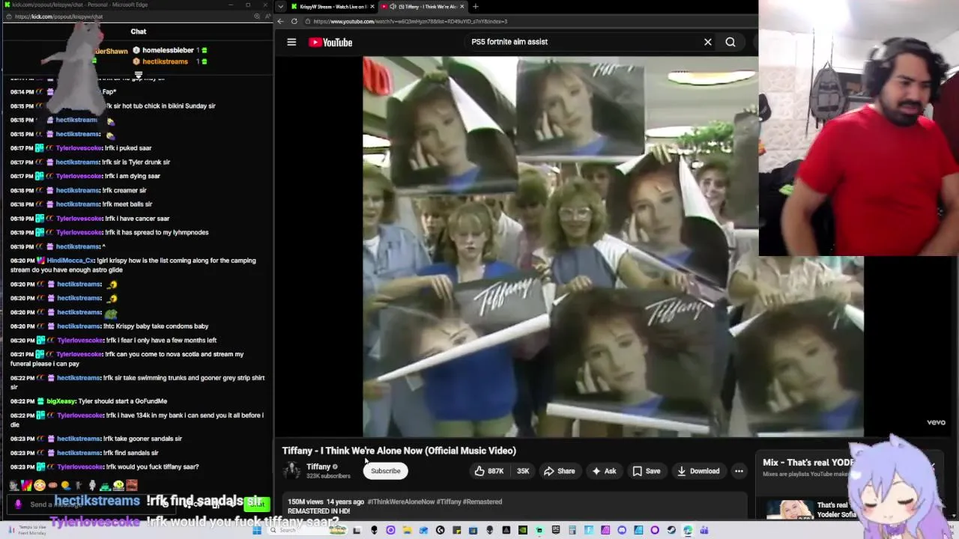Close the KrispyW Stream tab
959x539 pixels.
click(372, 7)
